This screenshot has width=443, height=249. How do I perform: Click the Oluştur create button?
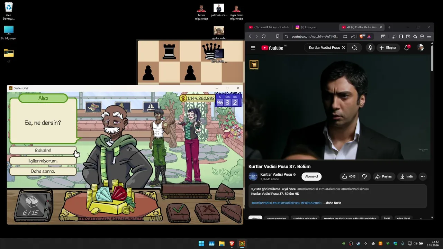[x=388, y=48]
